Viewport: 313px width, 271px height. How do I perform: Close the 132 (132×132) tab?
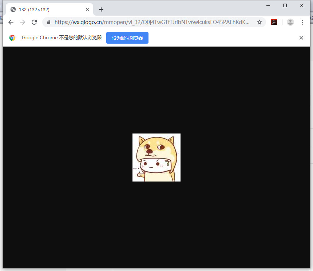tap(87, 9)
